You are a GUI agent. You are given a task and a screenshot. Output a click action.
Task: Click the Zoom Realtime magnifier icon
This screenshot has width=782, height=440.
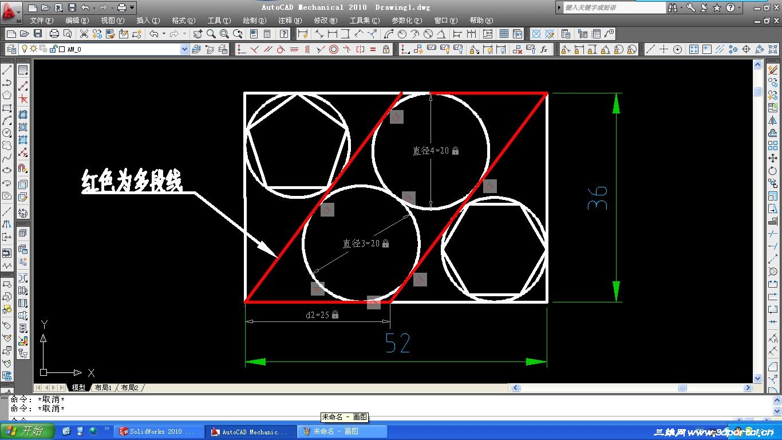(211, 34)
